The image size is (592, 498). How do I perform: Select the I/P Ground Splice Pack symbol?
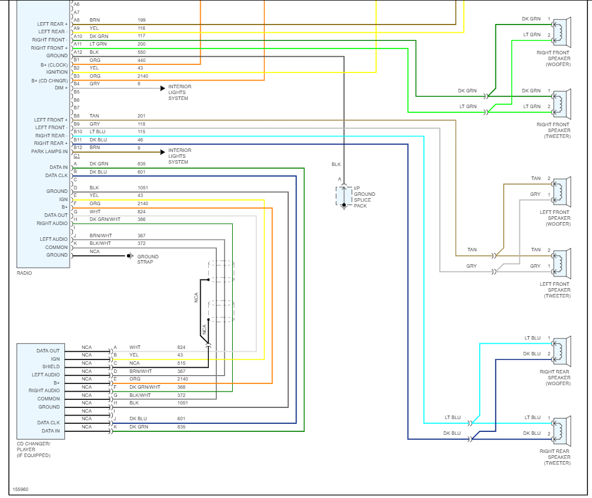344,196
